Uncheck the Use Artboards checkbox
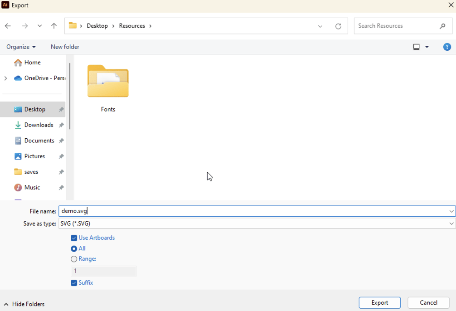The image size is (456, 311). tap(74, 238)
